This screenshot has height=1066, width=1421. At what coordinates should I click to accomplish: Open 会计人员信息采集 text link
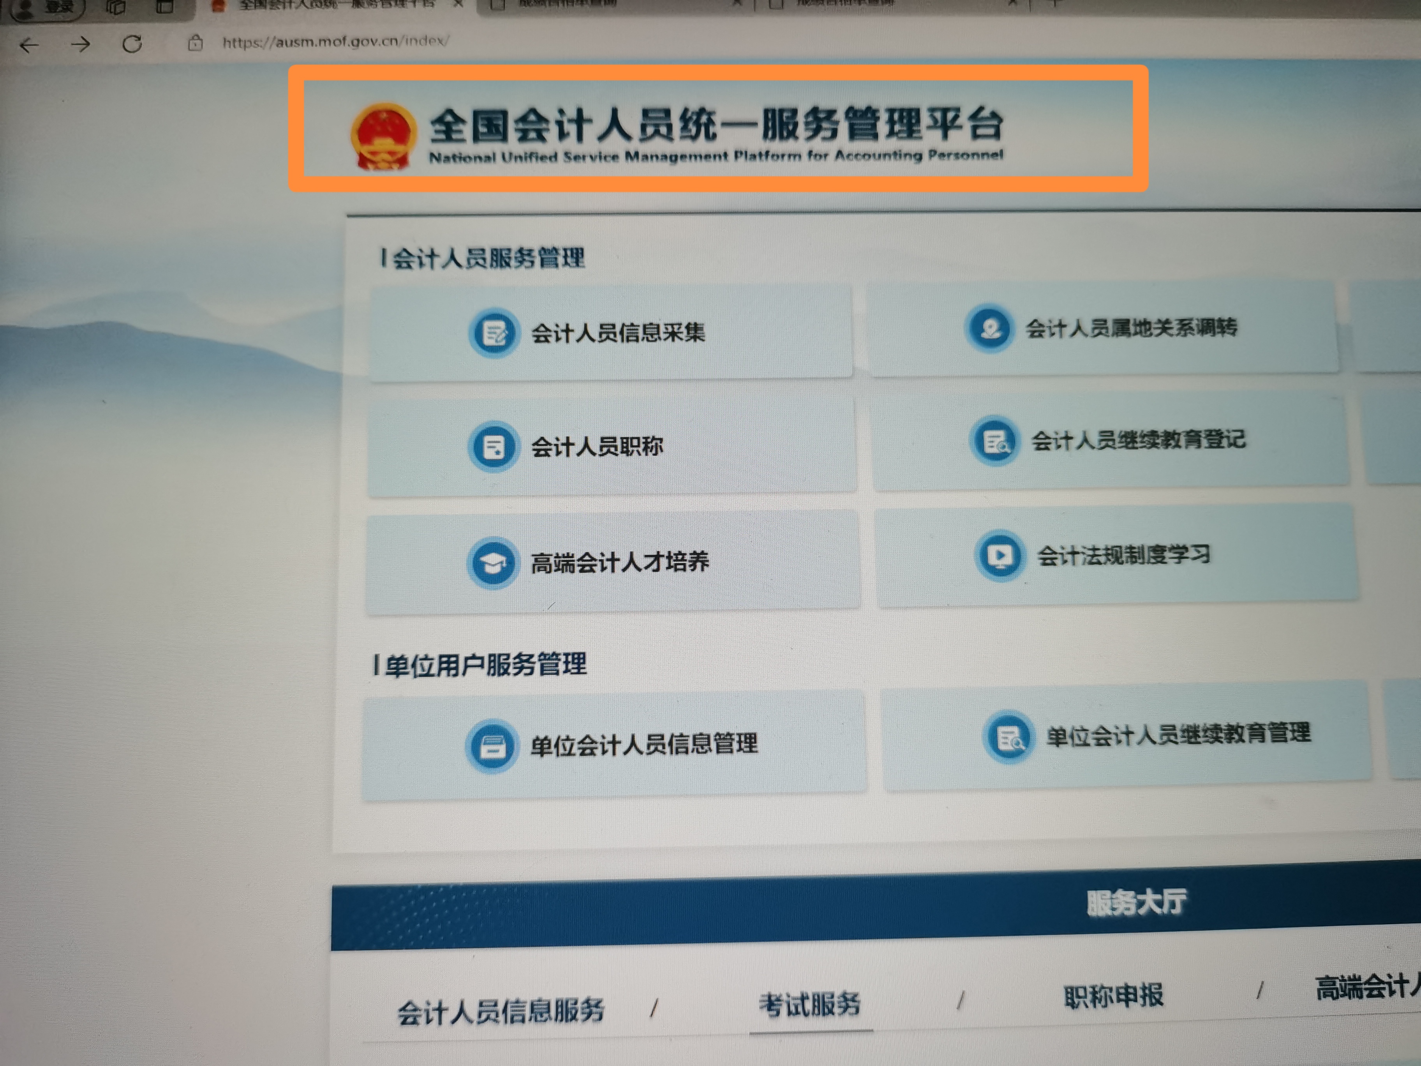point(618,333)
